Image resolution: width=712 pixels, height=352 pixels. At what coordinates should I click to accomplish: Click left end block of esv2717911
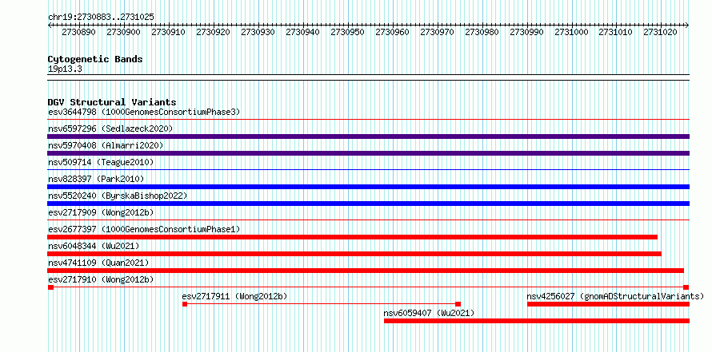(x=185, y=304)
